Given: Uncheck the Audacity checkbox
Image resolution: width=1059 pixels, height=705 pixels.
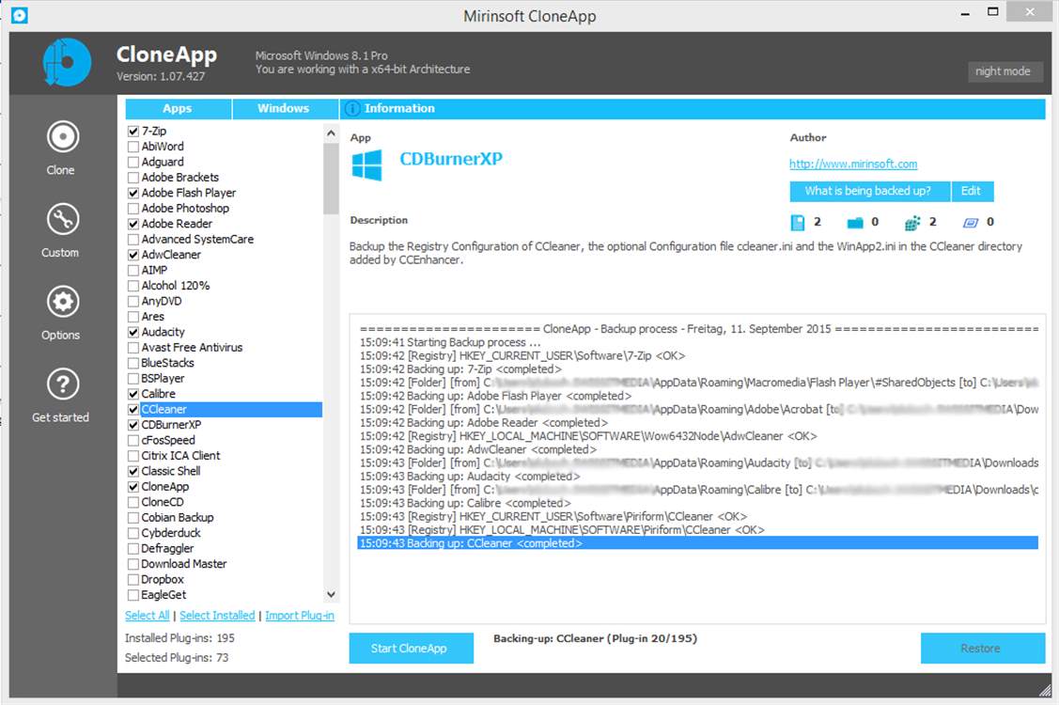Looking at the screenshot, I should pos(133,333).
